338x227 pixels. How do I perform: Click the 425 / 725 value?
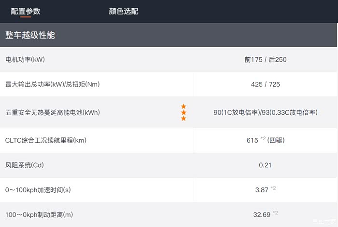coord(266,84)
